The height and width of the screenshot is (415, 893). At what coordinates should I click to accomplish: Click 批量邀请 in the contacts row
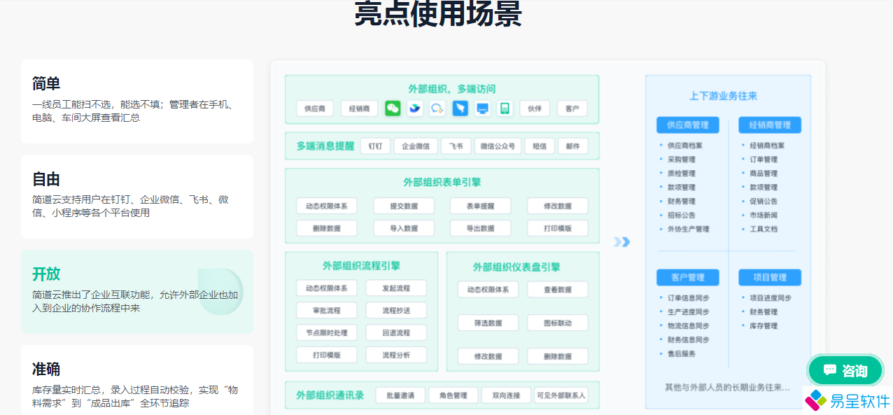point(400,395)
